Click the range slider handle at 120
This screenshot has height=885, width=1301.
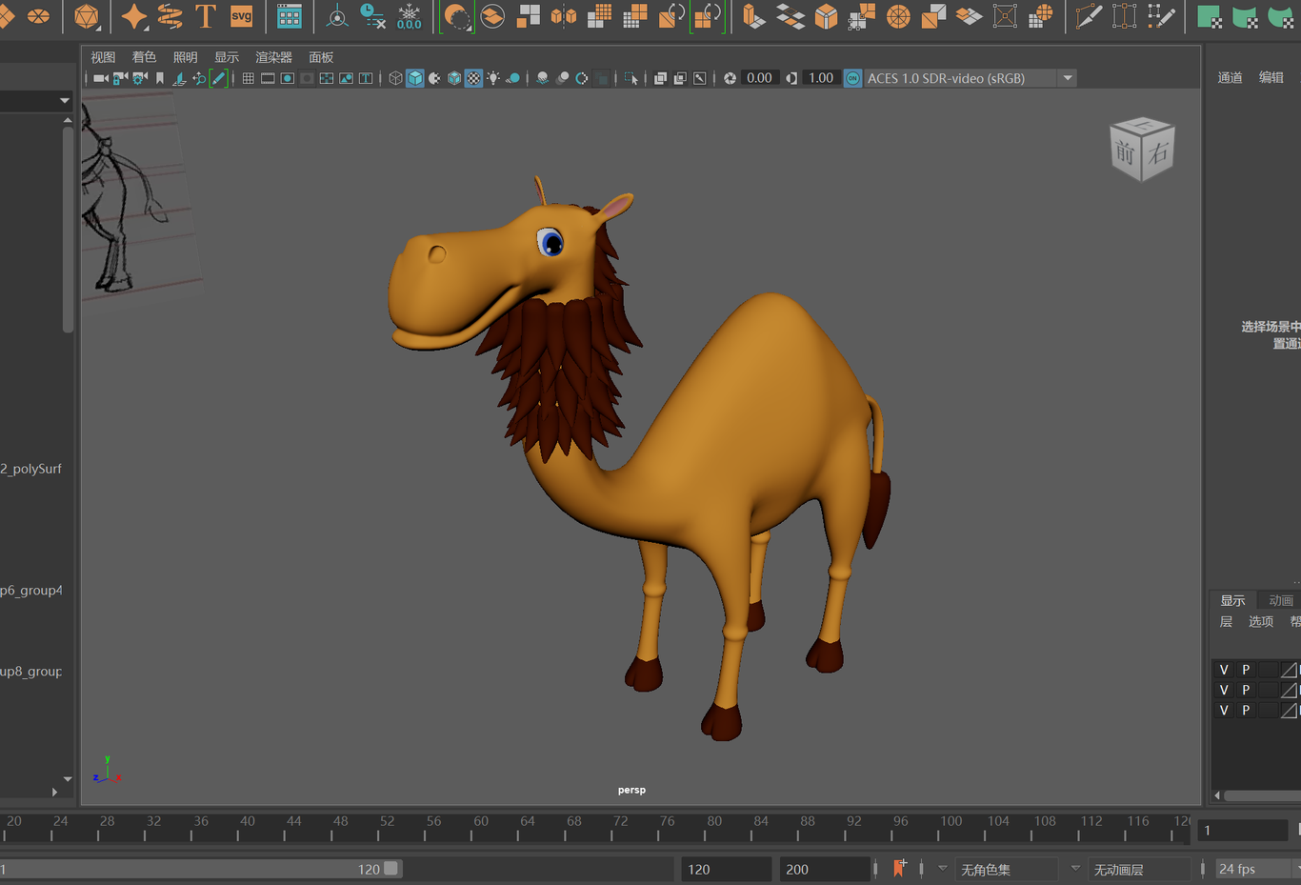pyautogui.click(x=391, y=869)
